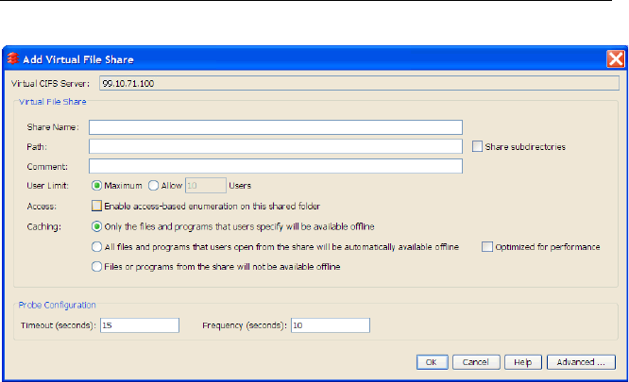Select files will not be available offline
This screenshot has height=382, width=629.
point(96,267)
